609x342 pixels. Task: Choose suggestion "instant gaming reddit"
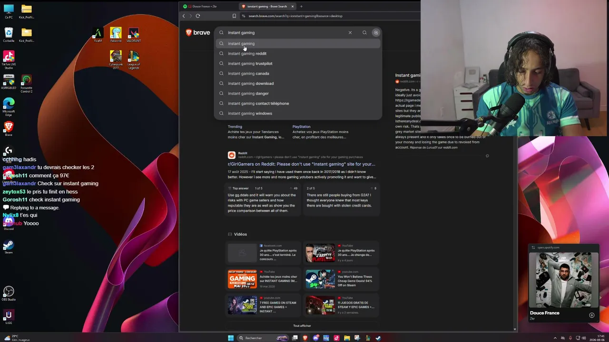point(298,54)
